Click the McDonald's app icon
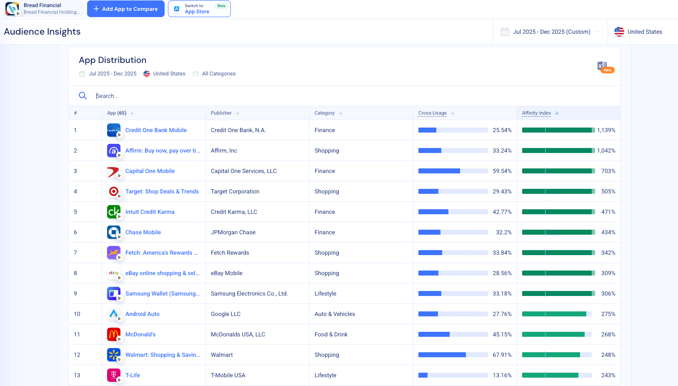 click(114, 334)
